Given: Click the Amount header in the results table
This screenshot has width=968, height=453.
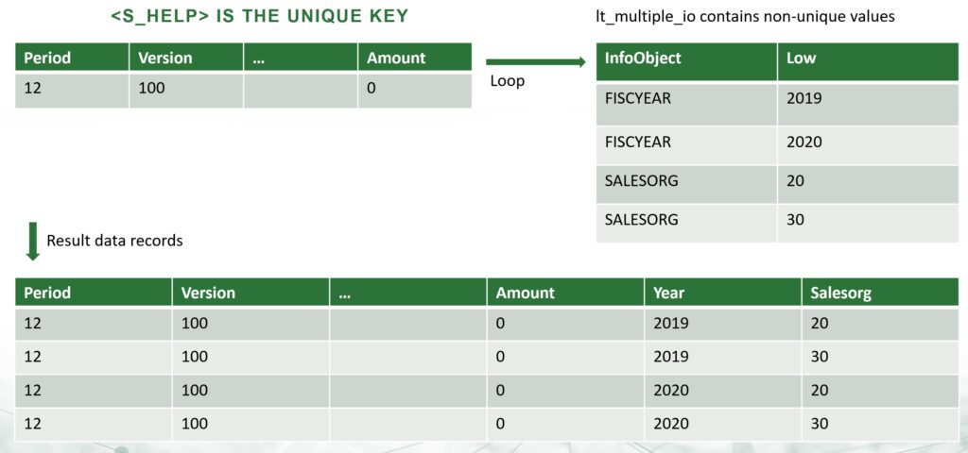Looking at the screenshot, I should coord(525,293).
